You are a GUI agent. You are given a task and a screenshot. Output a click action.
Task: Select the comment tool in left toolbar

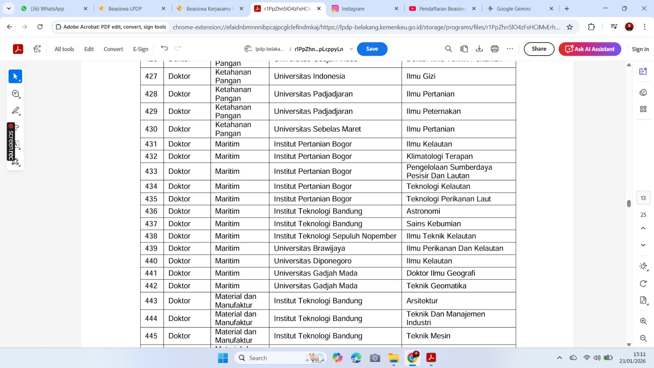16,94
